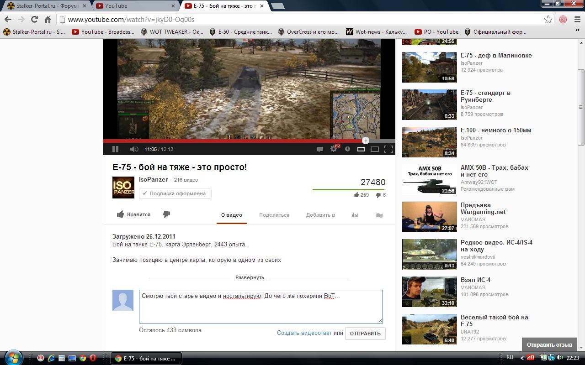Switch to the Stalker-Portal.ru forum tab

coord(46,6)
